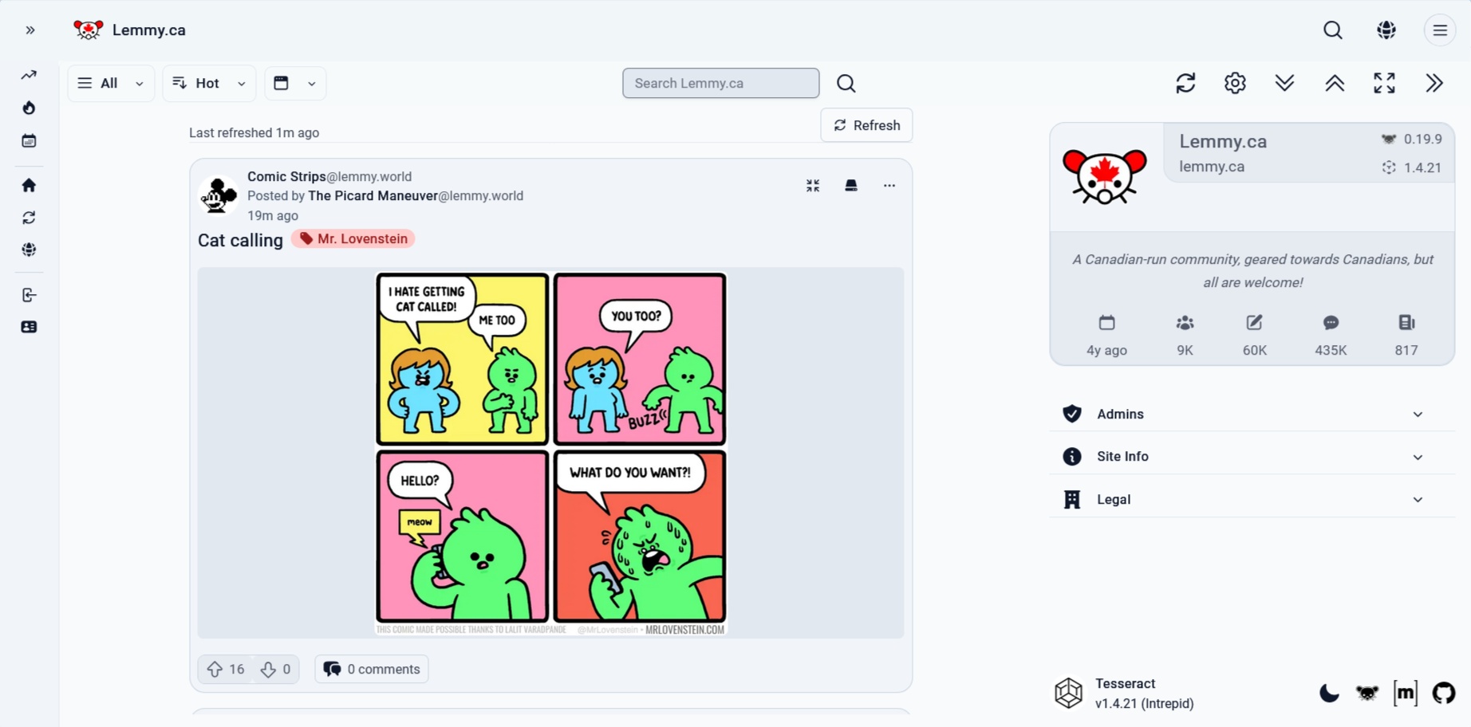Screen dimensions: 1471x727
Task: Open the All feed type dropdown
Action: tap(111, 83)
